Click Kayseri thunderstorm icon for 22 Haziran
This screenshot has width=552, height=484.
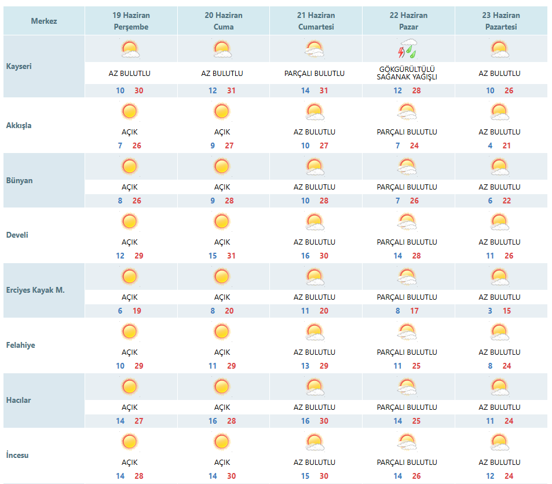click(407, 49)
